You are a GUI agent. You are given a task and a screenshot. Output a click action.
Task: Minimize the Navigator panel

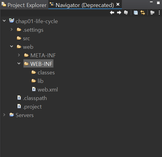tap(151, 2)
